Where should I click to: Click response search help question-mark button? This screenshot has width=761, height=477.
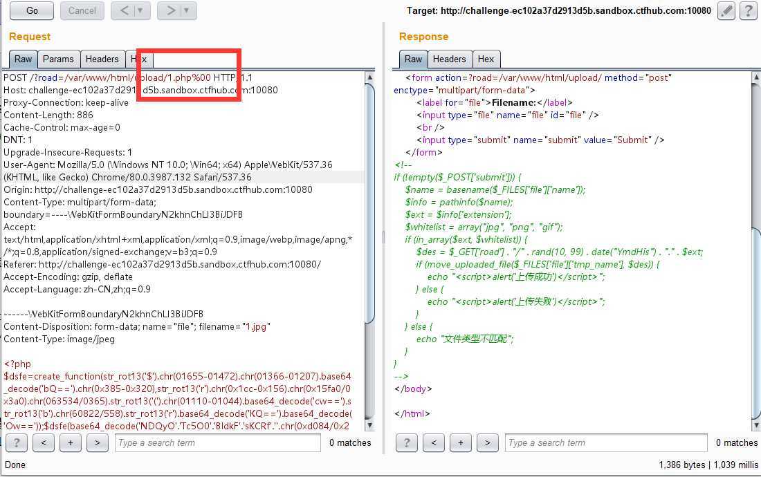[x=407, y=442]
